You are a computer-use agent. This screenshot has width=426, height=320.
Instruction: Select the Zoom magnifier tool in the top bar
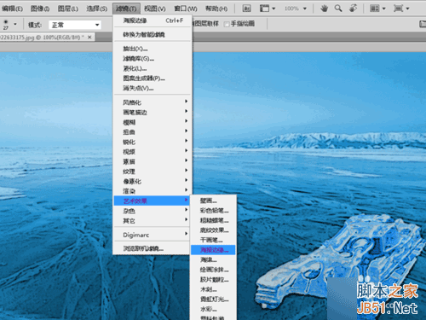338,9
